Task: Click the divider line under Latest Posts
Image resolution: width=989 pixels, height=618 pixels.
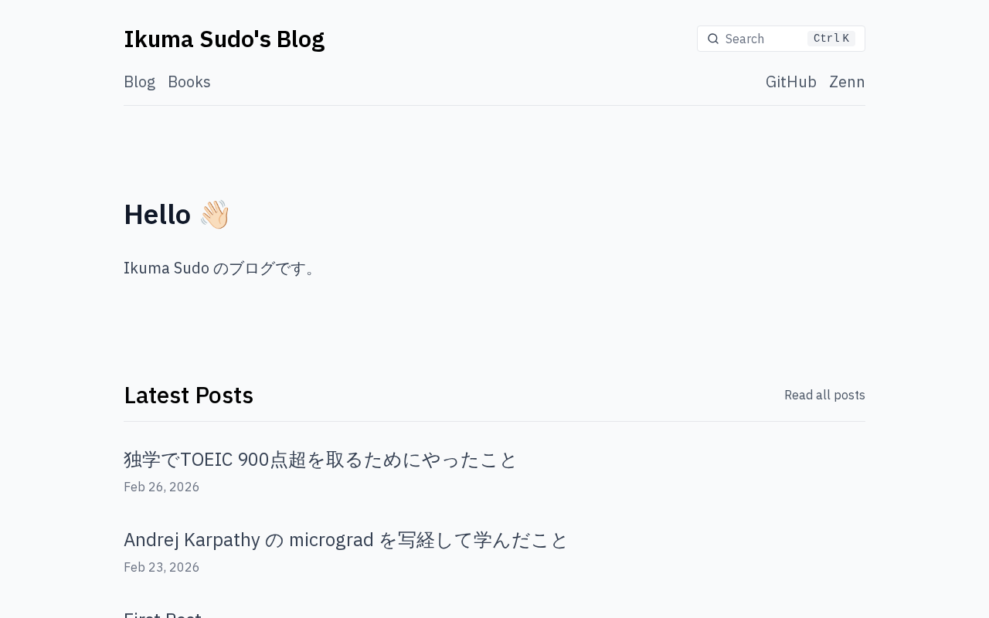Action: click(x=494, y=421)
